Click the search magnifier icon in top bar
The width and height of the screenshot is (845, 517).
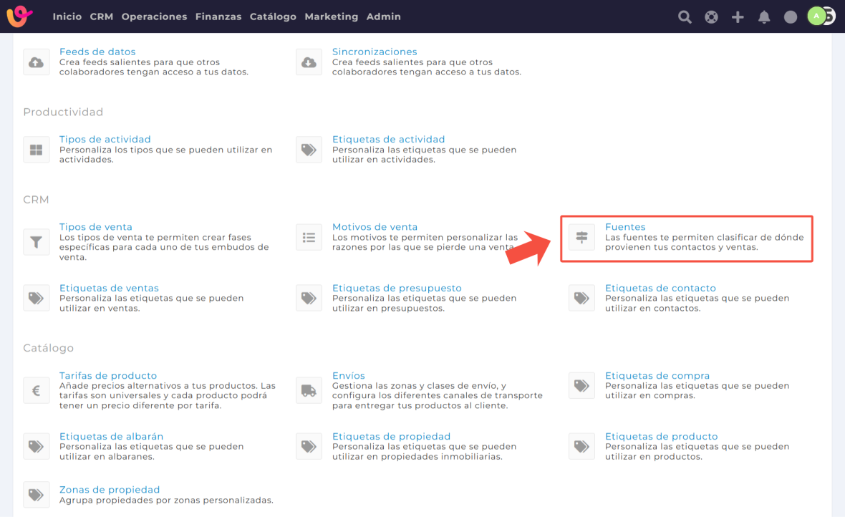[x=685, y=17]
